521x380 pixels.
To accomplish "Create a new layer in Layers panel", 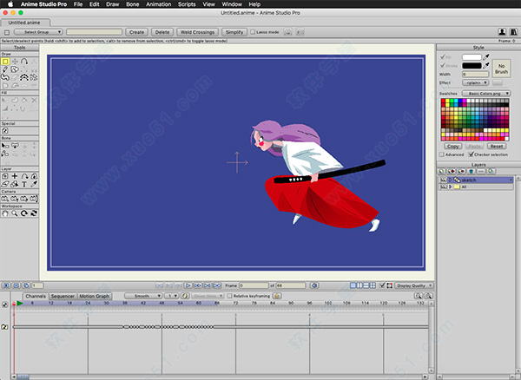I will click(x=441, y=171).
